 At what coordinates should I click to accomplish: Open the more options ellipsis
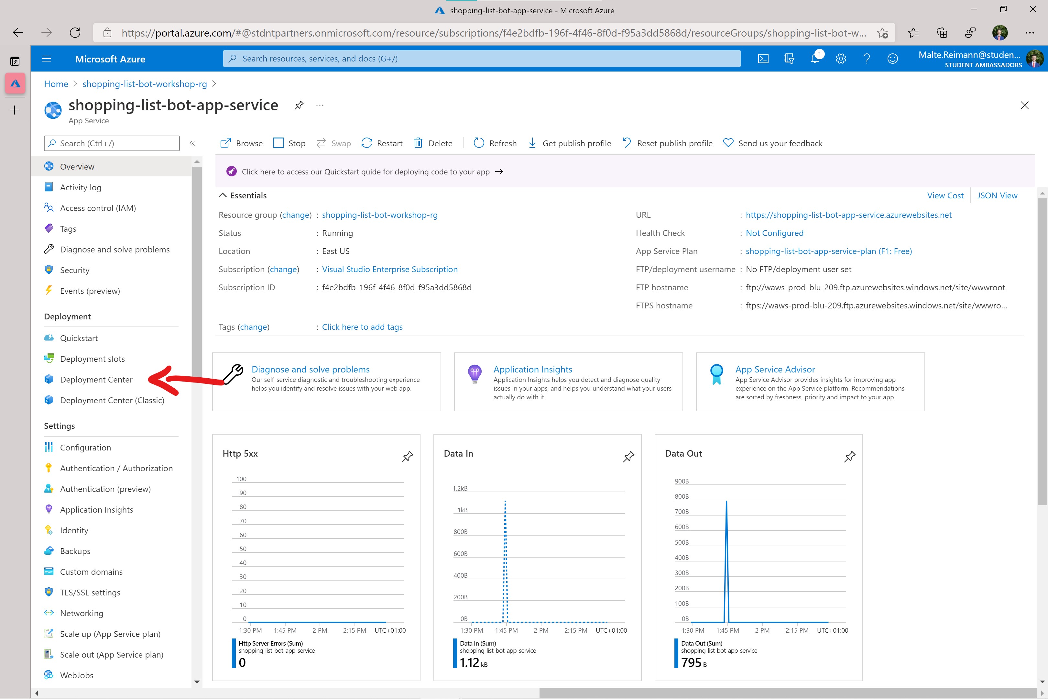(320, 105)
